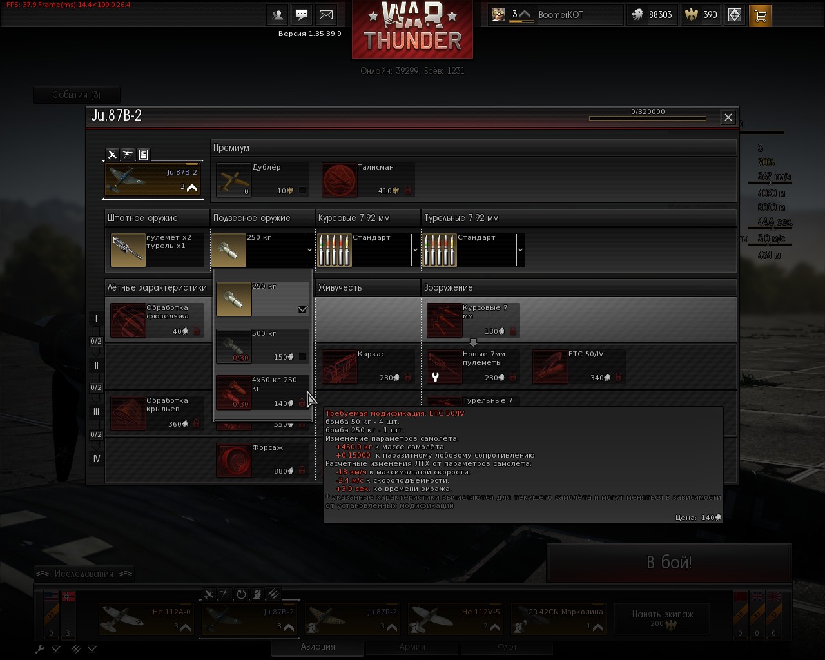This screenshot has width=825, height=660.
Task: Click the weapons icon tab above Ju.87B-2 card
Action: [x=128, y=155]
